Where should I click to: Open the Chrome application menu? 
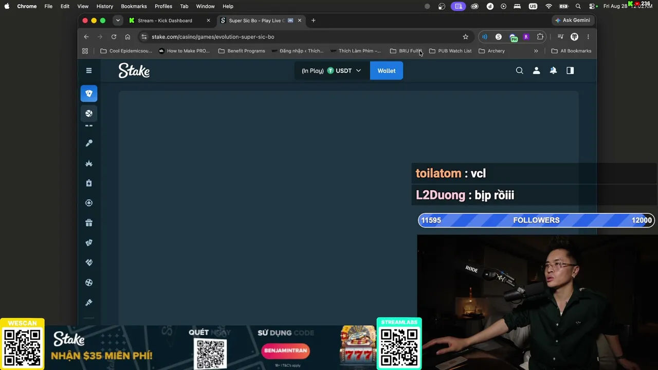27,6
